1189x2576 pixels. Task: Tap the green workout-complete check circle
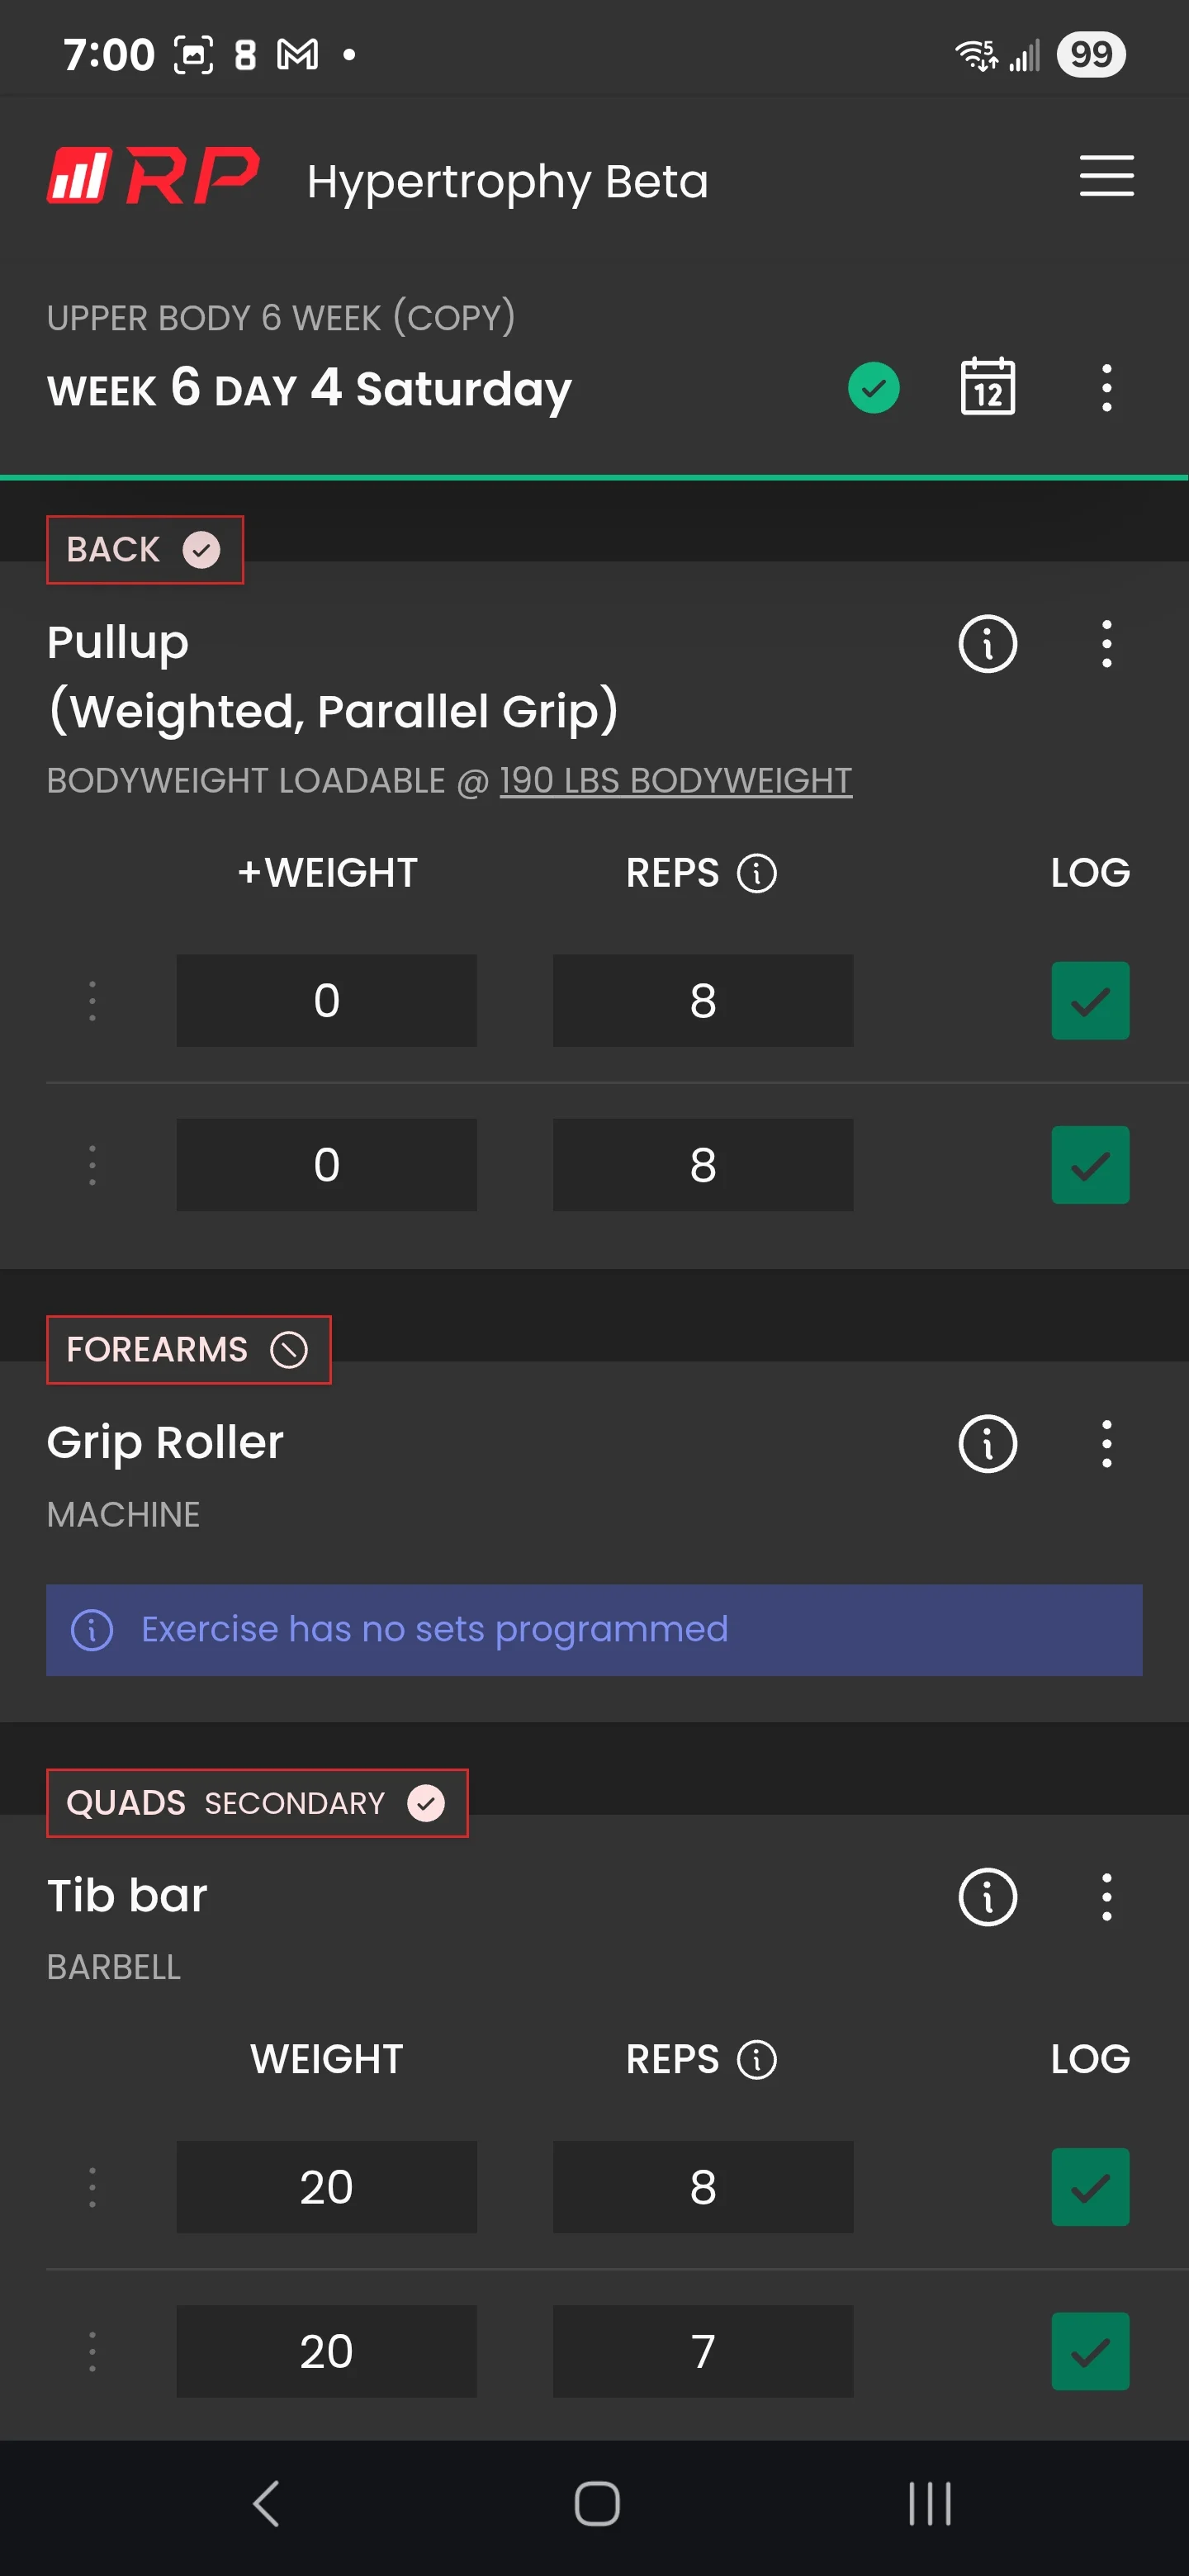(873, 388)
